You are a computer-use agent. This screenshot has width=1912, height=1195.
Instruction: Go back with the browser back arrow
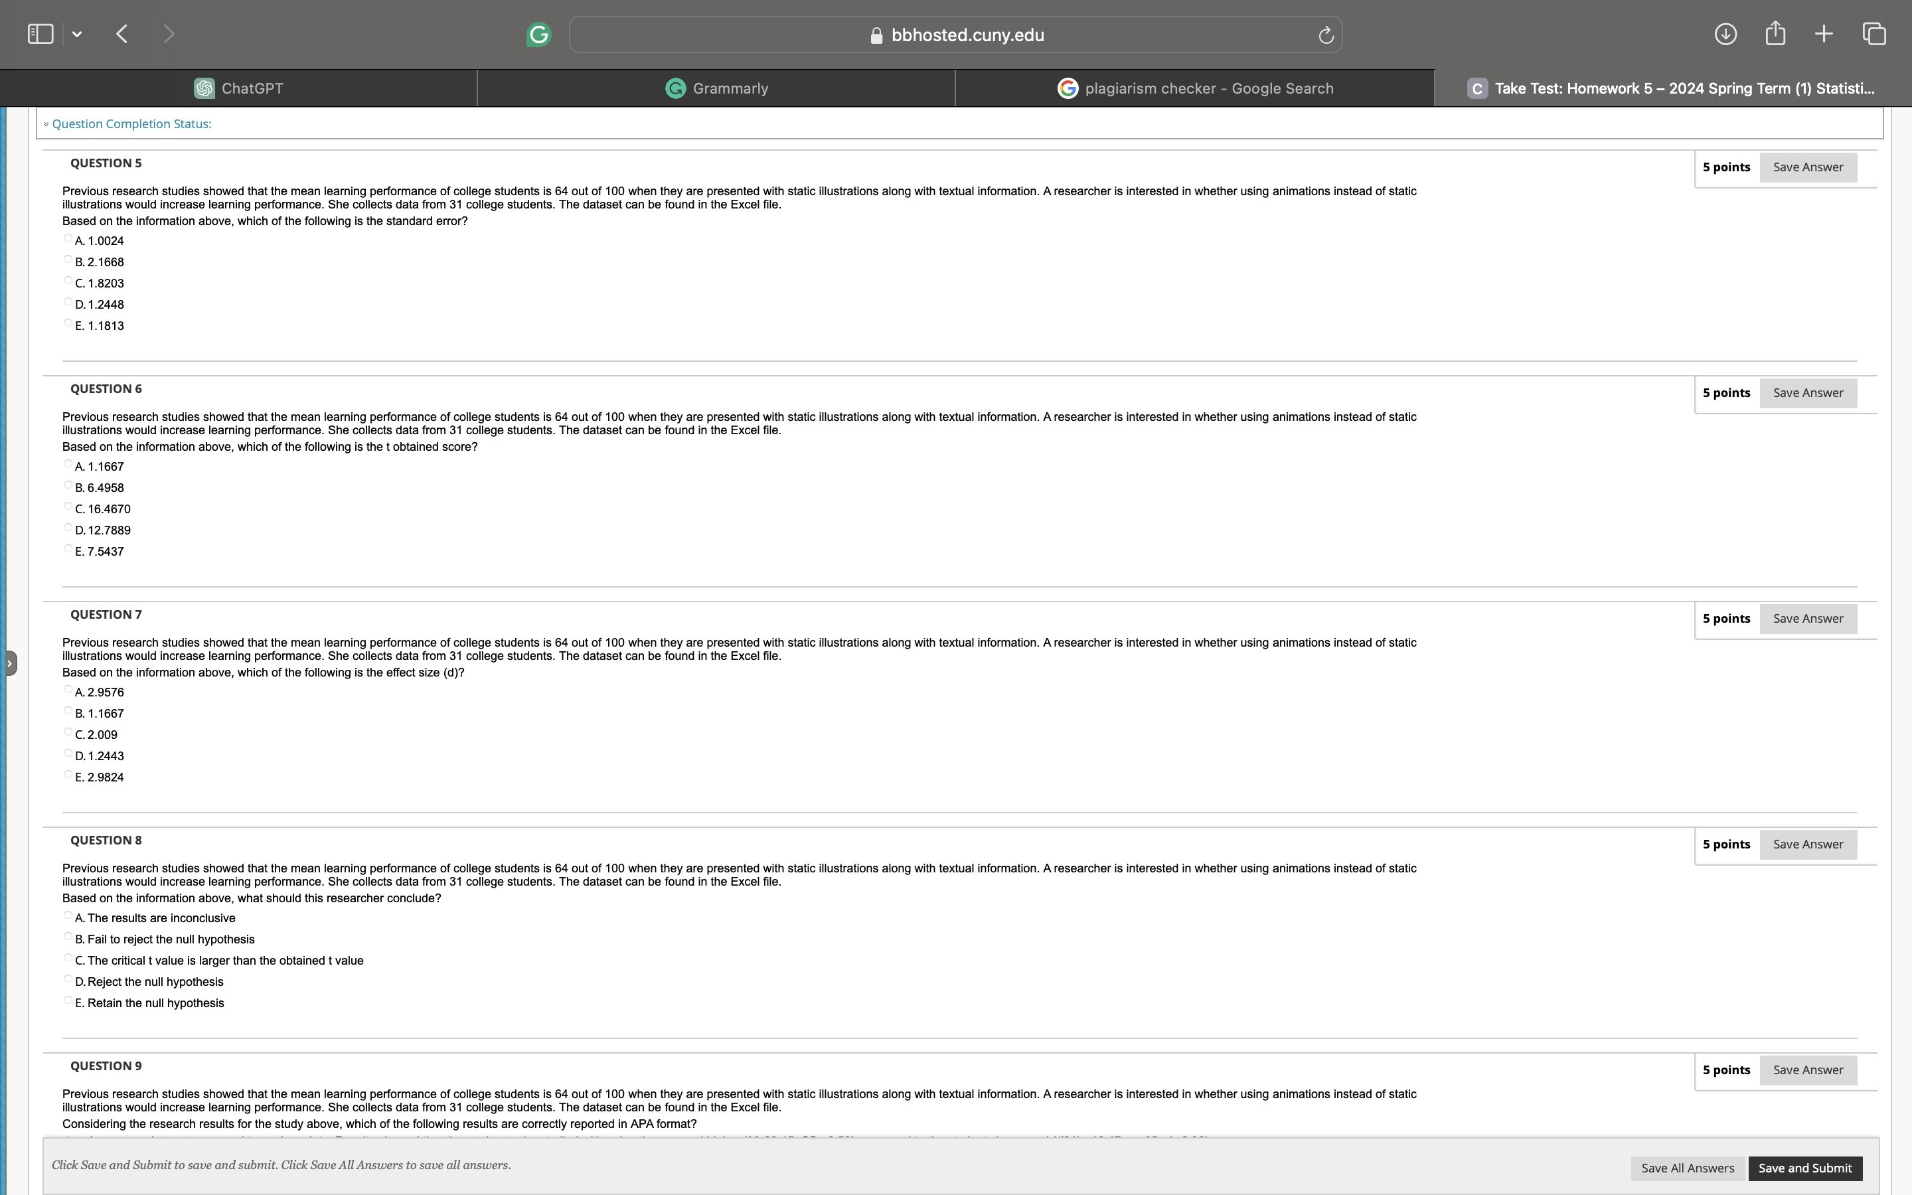click(121, 34)
